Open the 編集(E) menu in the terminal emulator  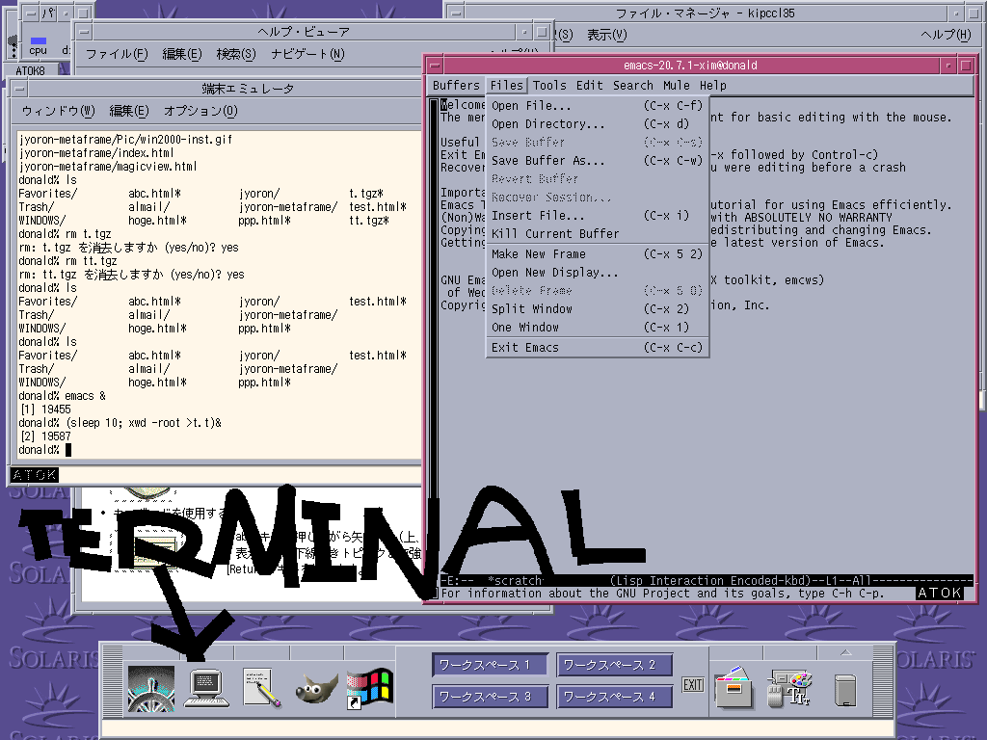(x=129, y=112)
